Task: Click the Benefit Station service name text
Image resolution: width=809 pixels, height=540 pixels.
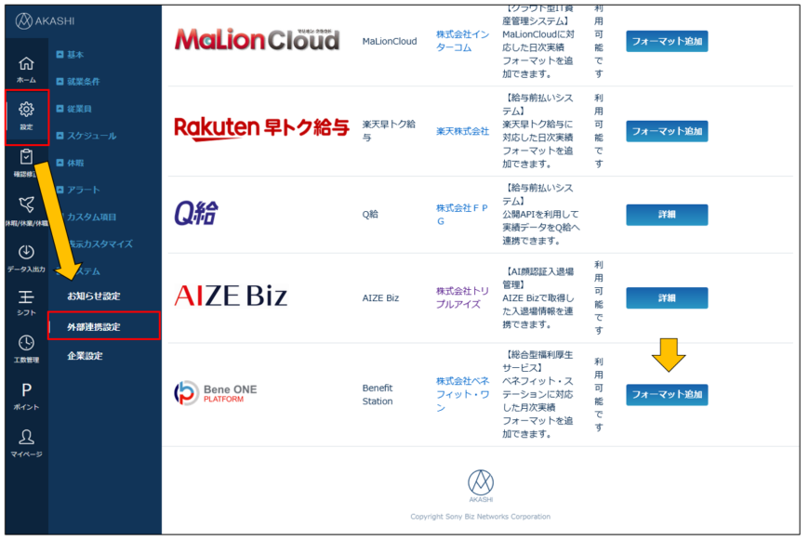Action: tap(378, 395)
